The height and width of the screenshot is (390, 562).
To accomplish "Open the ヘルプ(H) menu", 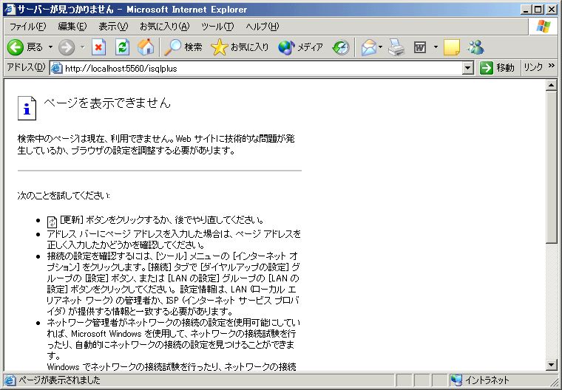I will pyautogui.click(x=263, y=27).
